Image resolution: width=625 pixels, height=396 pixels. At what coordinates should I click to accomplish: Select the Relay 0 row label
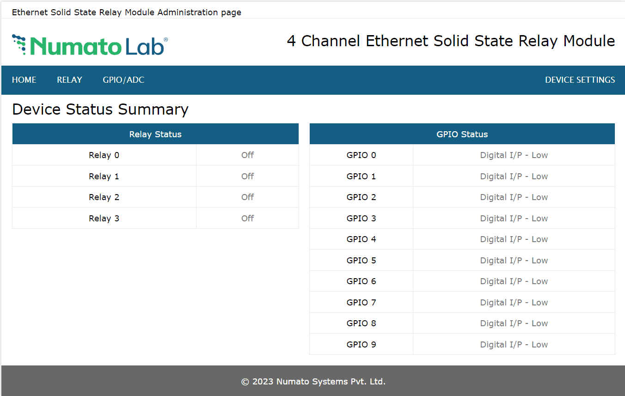(104, 155)
